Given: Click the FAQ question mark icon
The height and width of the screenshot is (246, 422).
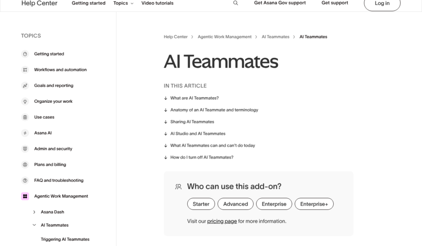Looking at the screenshot, I should click(x=25, y=181).
